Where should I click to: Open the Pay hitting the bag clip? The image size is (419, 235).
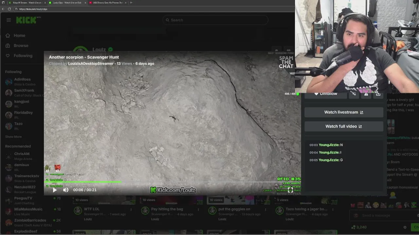click(x=167, y=209)
